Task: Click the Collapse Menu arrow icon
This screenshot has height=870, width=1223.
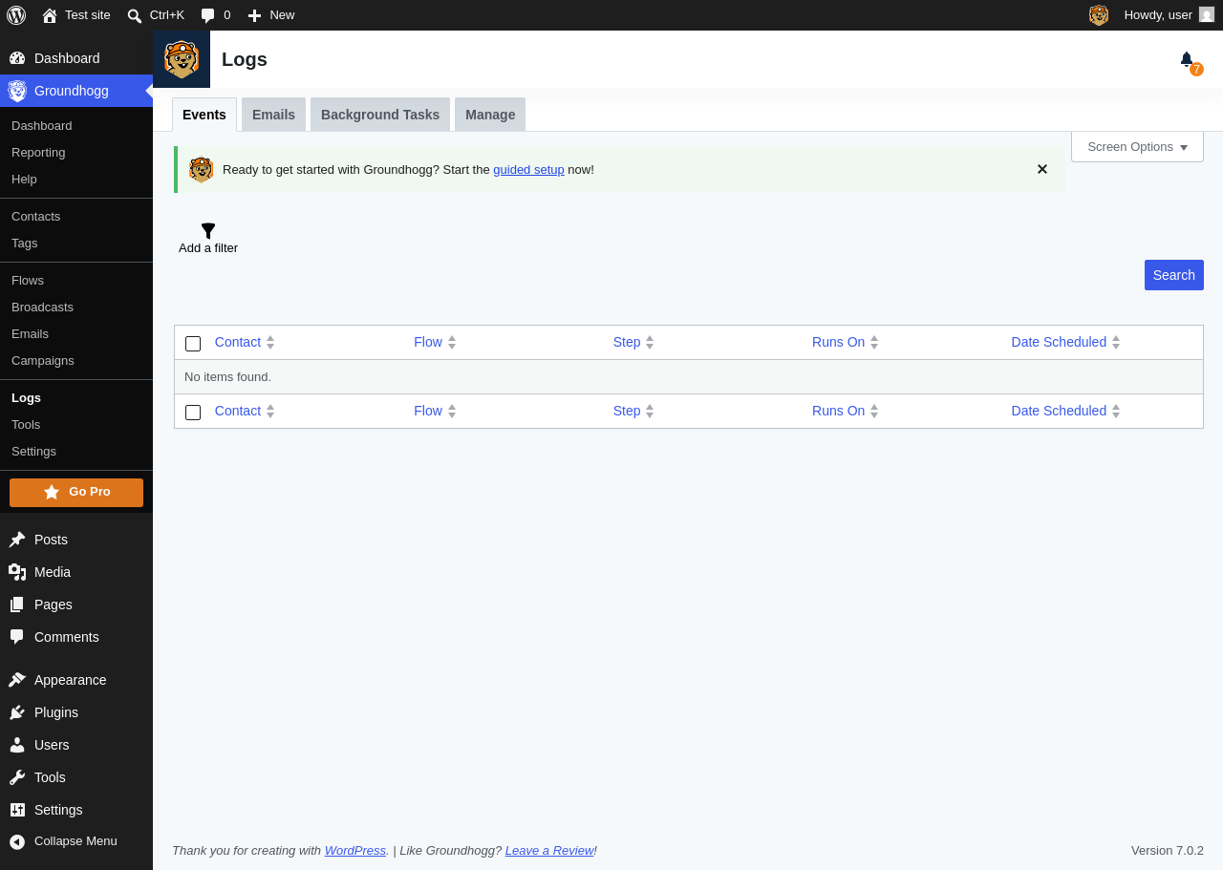Action: point(17,841)
